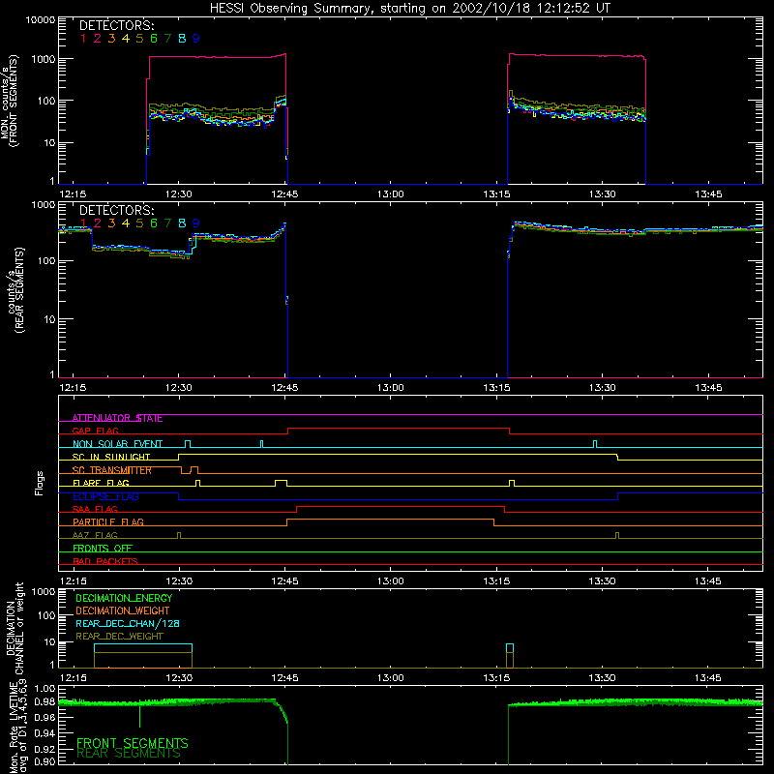Click the 12:45 time label under decimation panel

coord(284,678)
